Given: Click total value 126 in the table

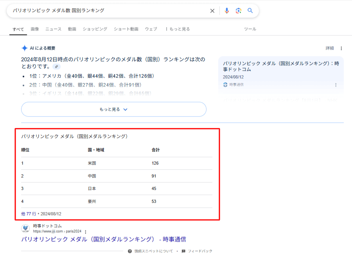Looking at the screenshot, I should pyautogui.click(x=155, y=163).
